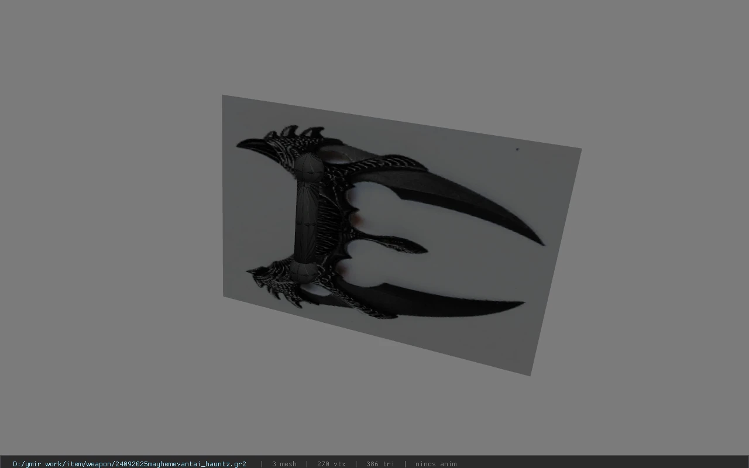Screen dimensions: 749x468
Task: Click the file path ending in hauntz.gr2
Action: point(129,464)
